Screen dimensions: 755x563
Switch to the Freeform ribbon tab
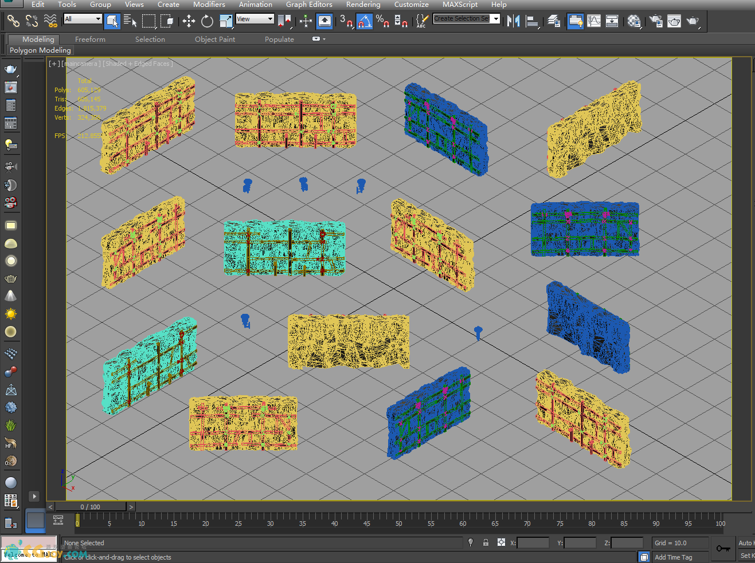click(x=90, y=40)
